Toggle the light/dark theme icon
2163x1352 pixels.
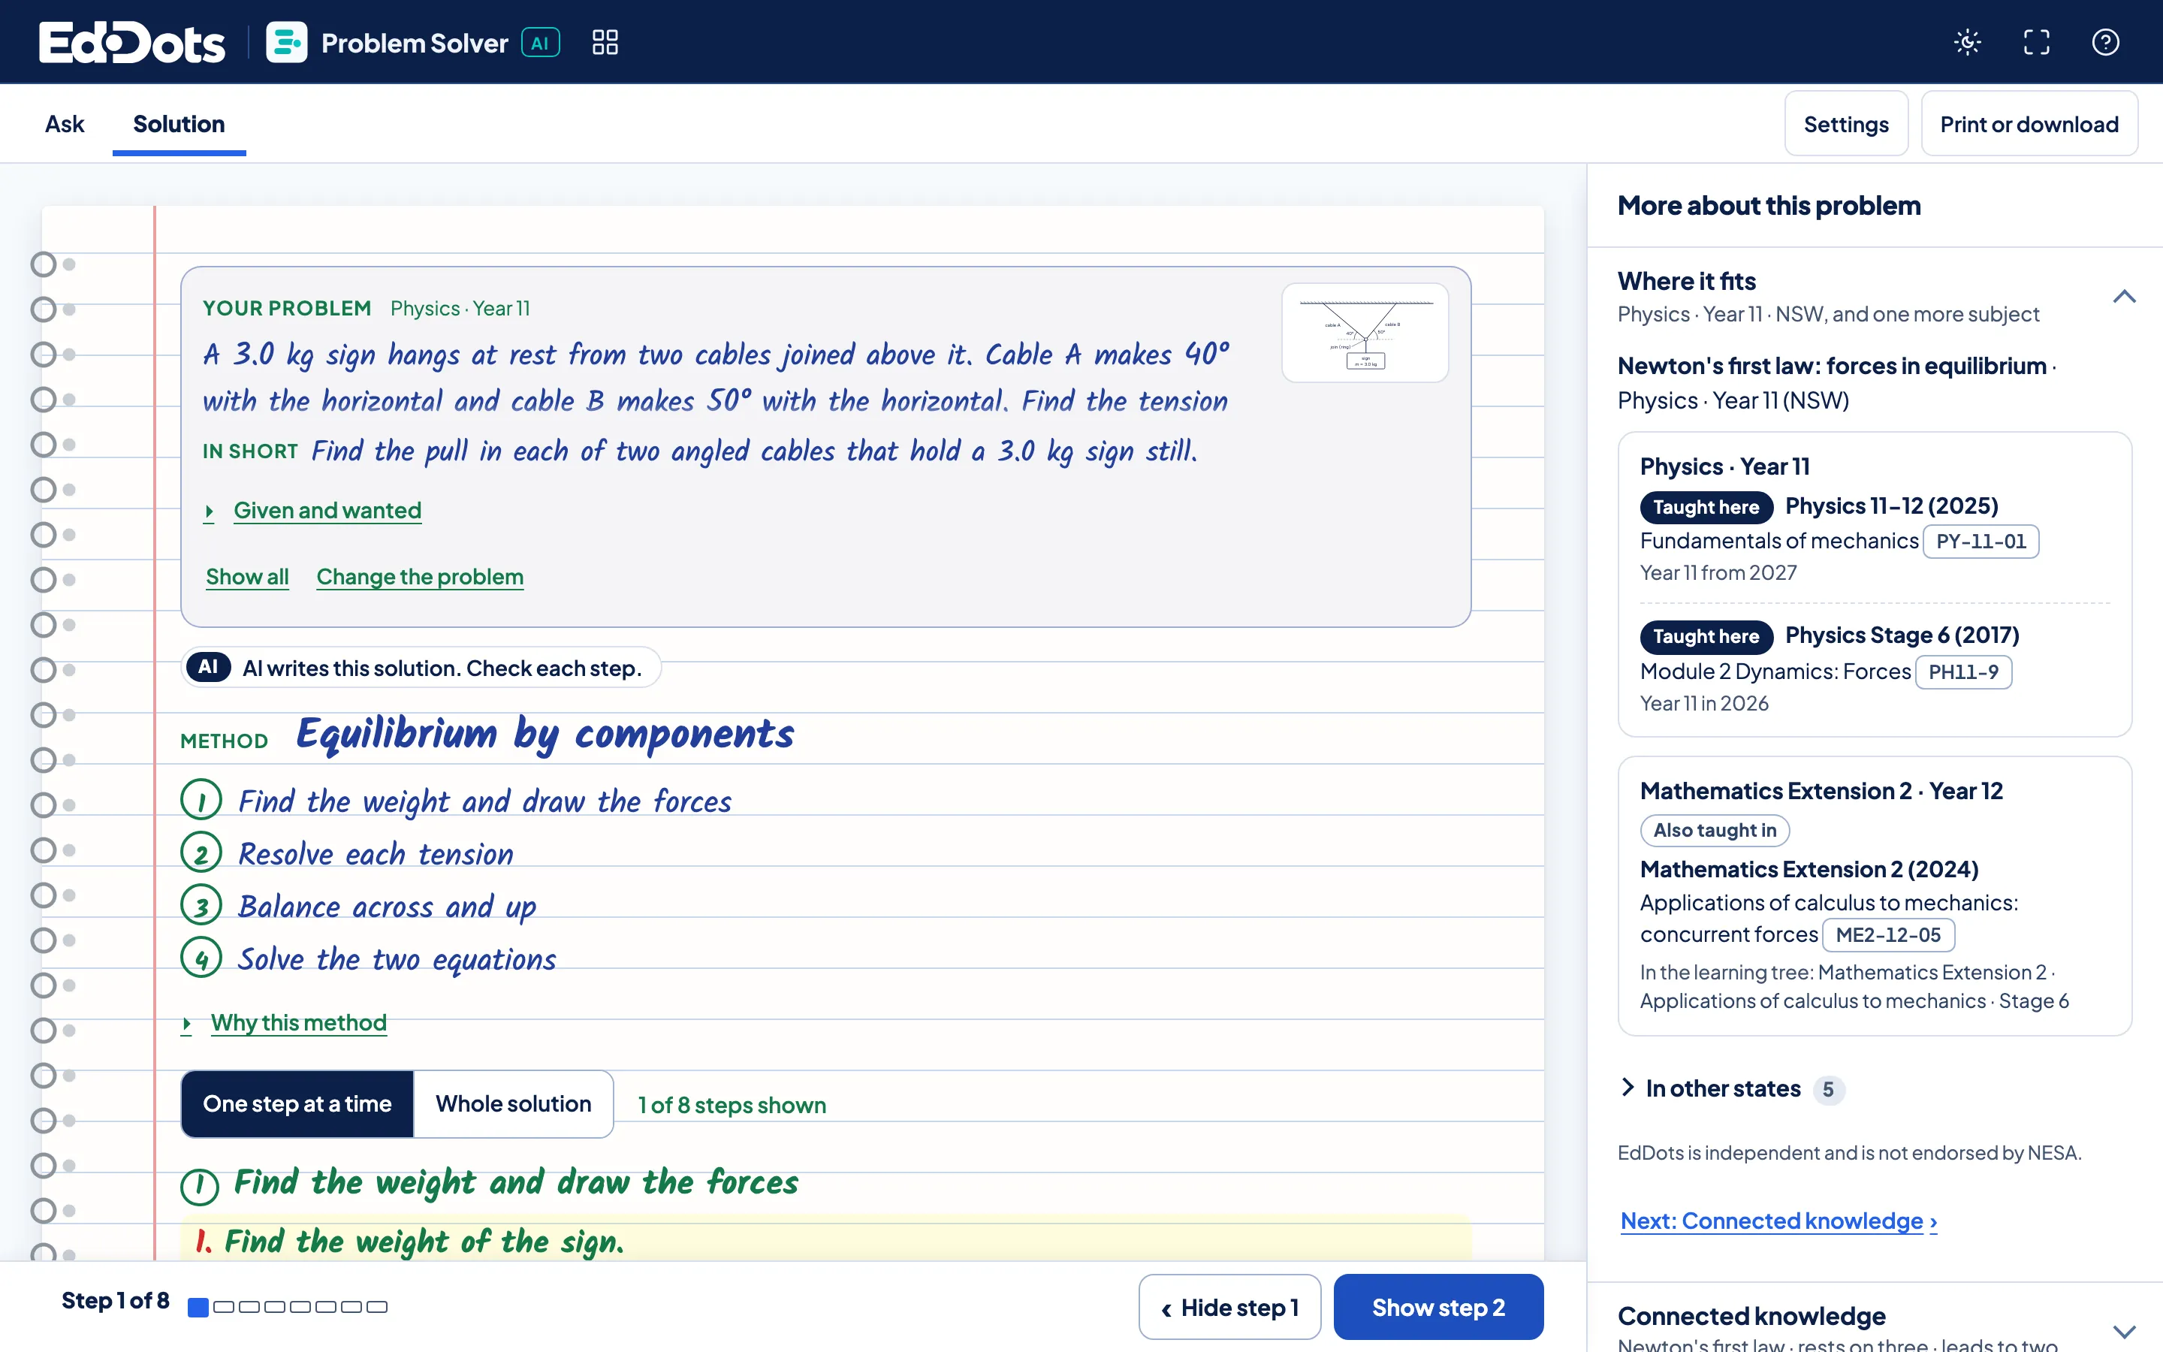tap(1967, 42)
